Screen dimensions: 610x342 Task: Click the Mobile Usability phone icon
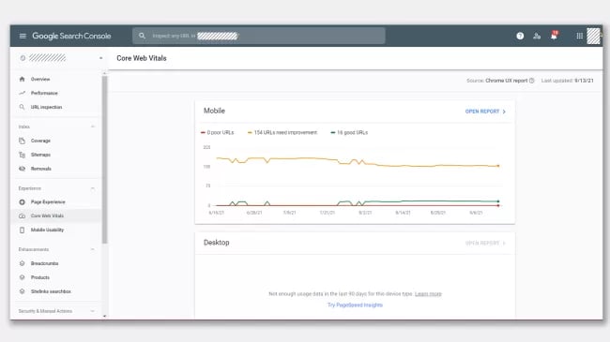point(23,230)
